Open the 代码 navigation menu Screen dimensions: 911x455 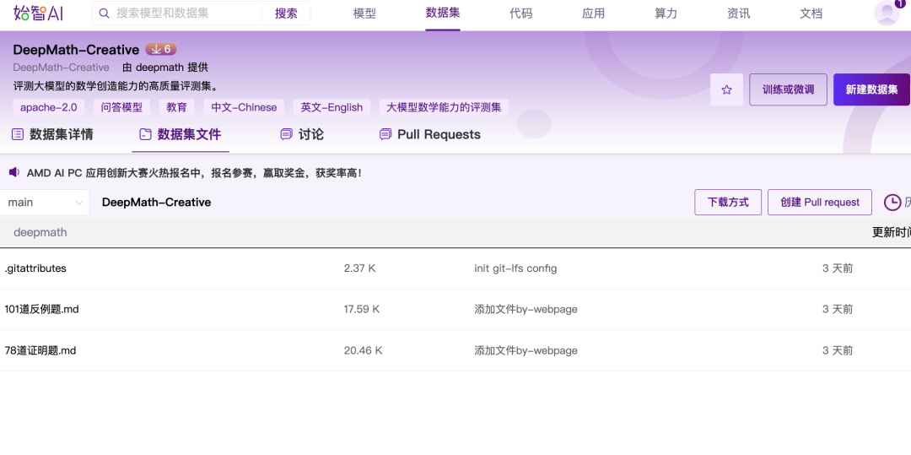tap(520, 14)
